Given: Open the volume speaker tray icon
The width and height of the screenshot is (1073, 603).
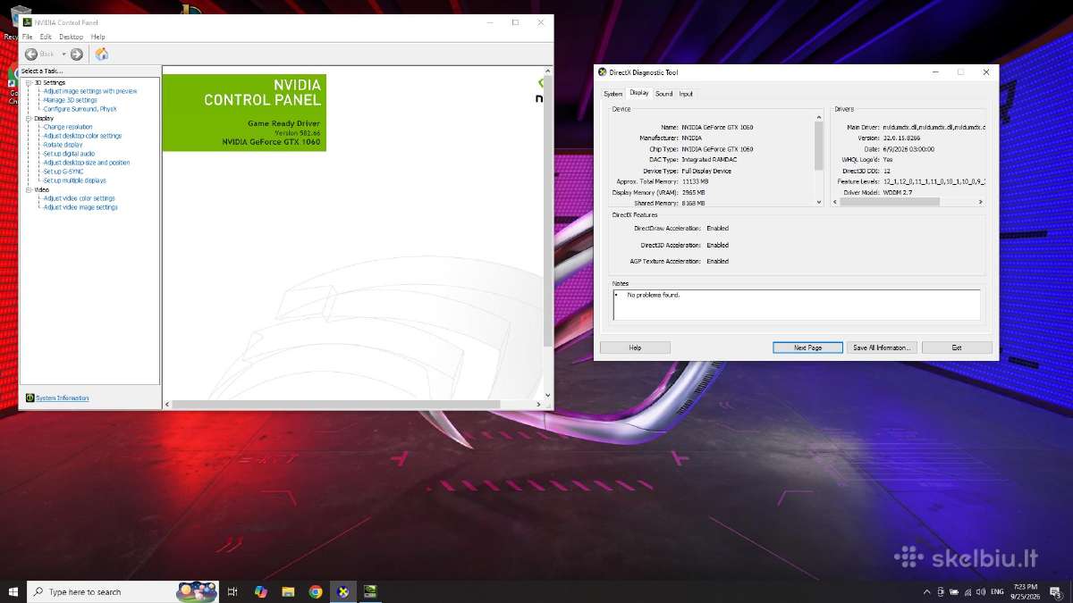Looking at the screenshot, I should tap(982, 592).
